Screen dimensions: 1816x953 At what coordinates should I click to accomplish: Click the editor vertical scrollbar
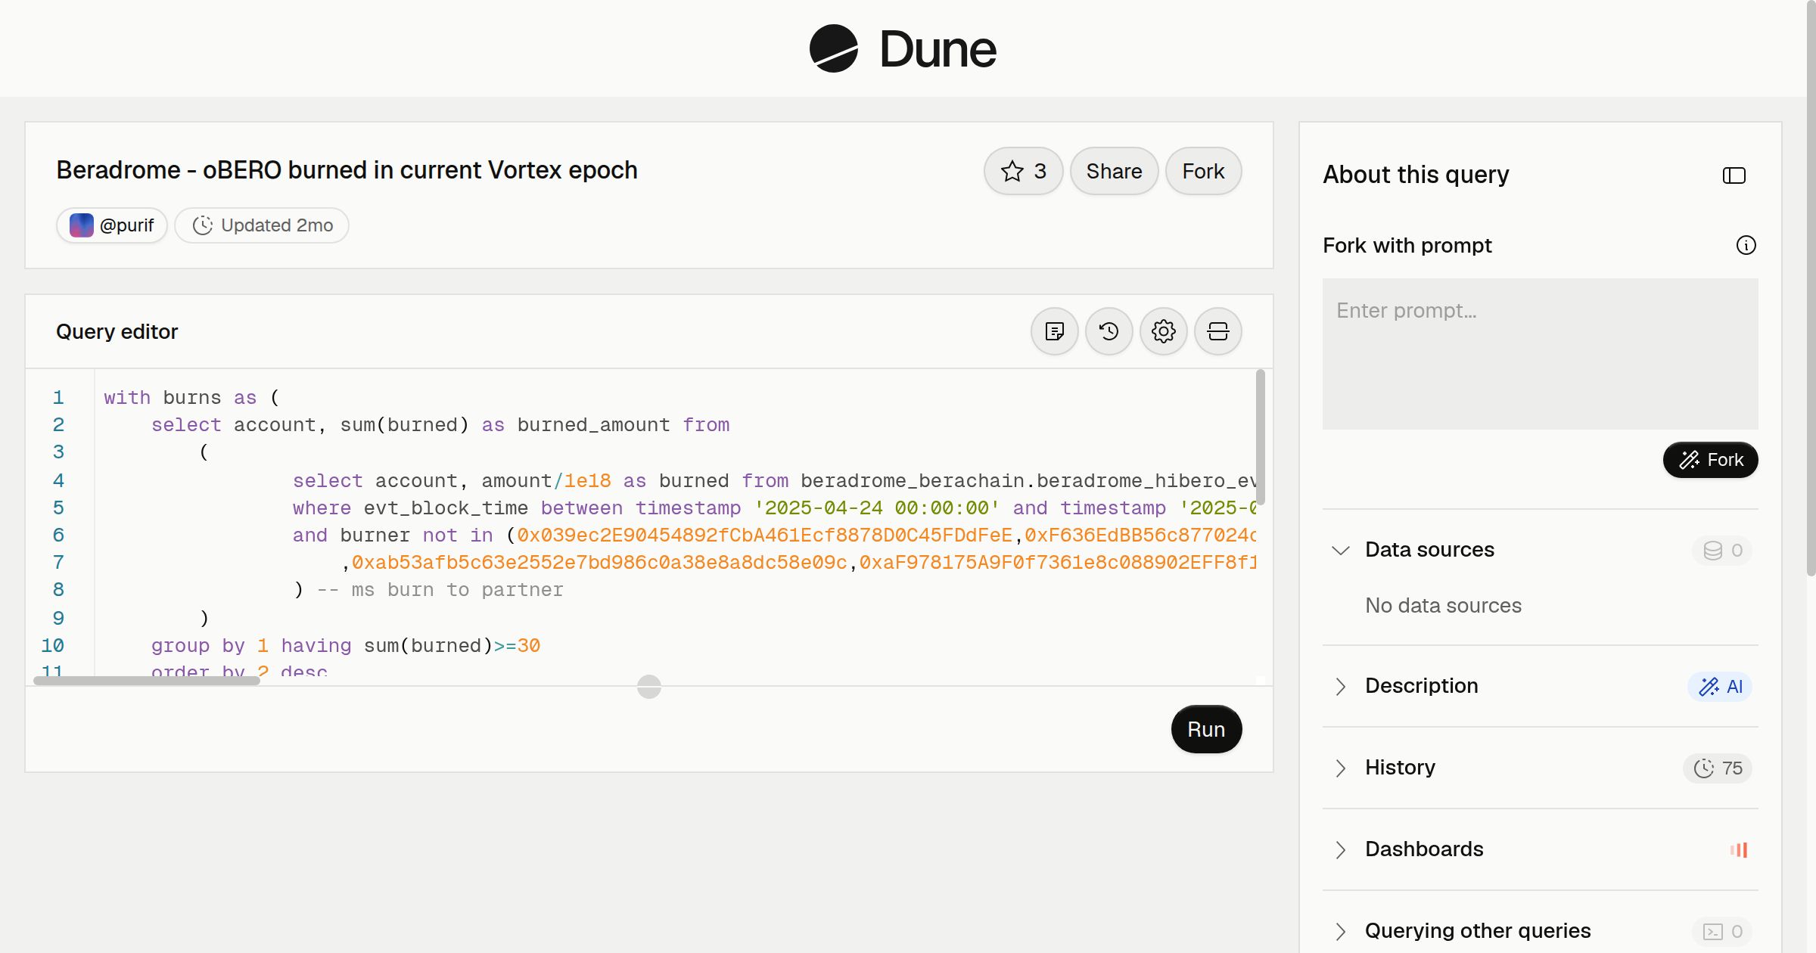point(1260,437)
